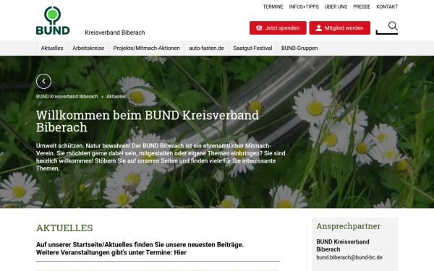The image size is (434, 271).
Task: Select the Aktuelles menu item
Action: click(x=52, y=48)
